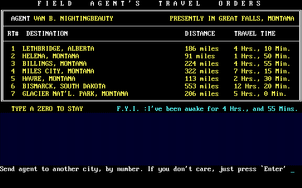Click the 322 miles distance value
The image size is (302, 188).
tap(201, 71)
